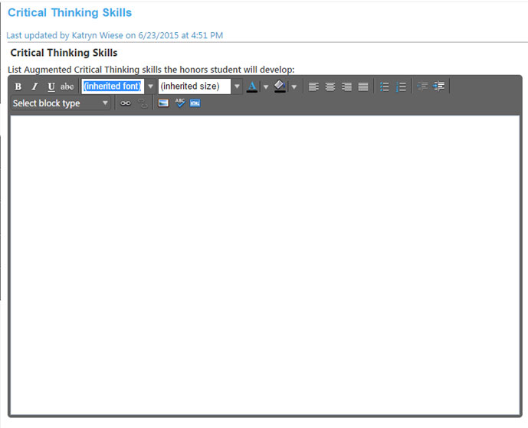Increase indent of the text
This screenshot has width=528, height=428.
coord(439,87)
